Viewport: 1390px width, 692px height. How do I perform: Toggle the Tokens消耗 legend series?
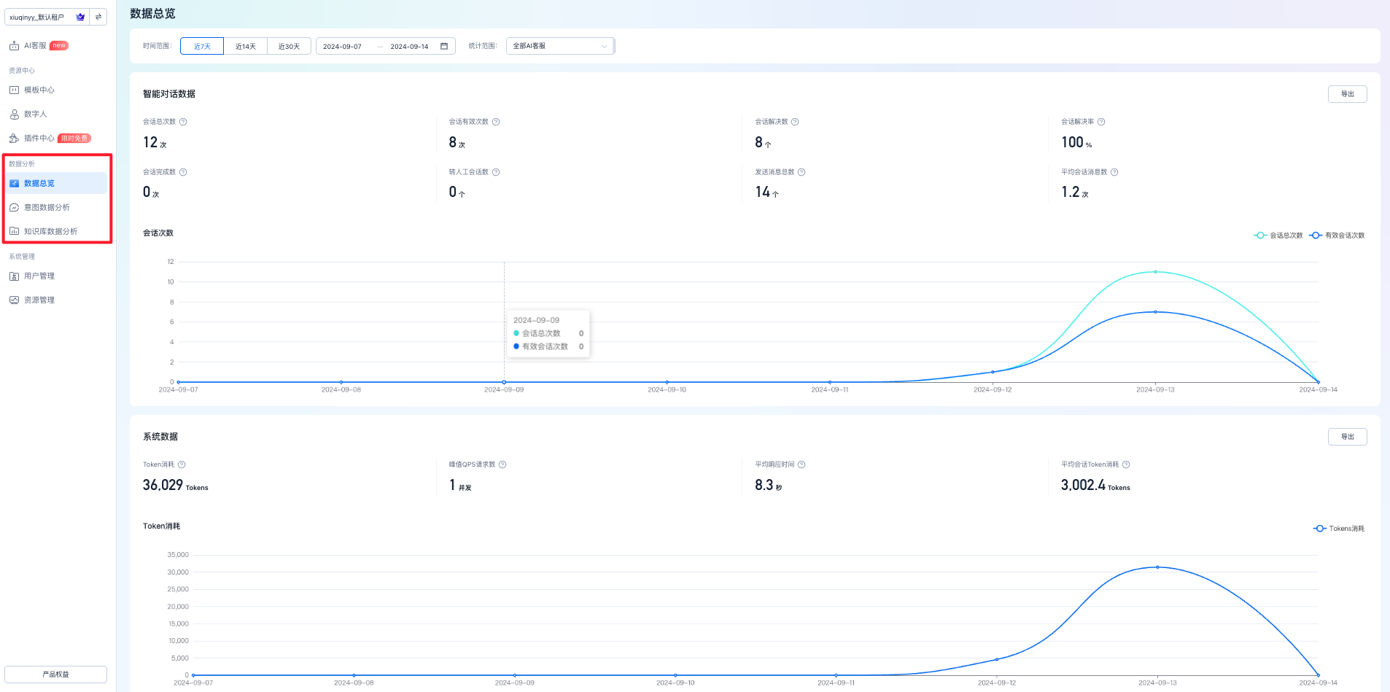pos(1339,529)
